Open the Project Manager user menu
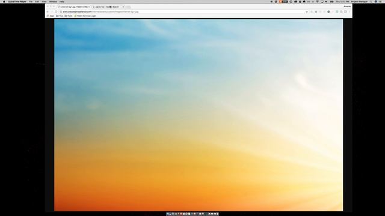This screenshot has width=385, height=216. tap(359, 1)
